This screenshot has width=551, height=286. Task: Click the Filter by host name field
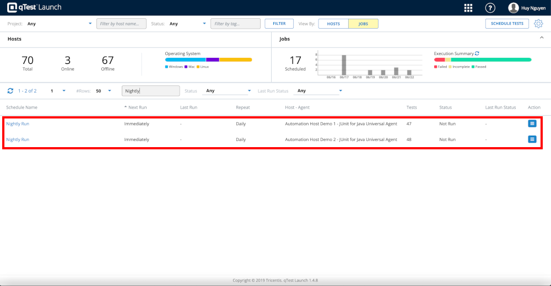[x=121, y=24]
